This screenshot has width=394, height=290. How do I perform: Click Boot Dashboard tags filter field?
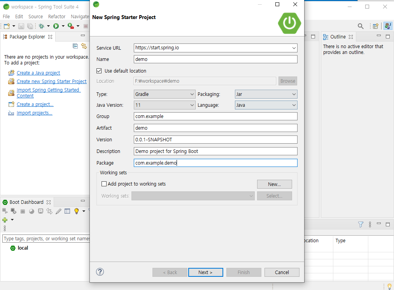(x=46, y=239)
